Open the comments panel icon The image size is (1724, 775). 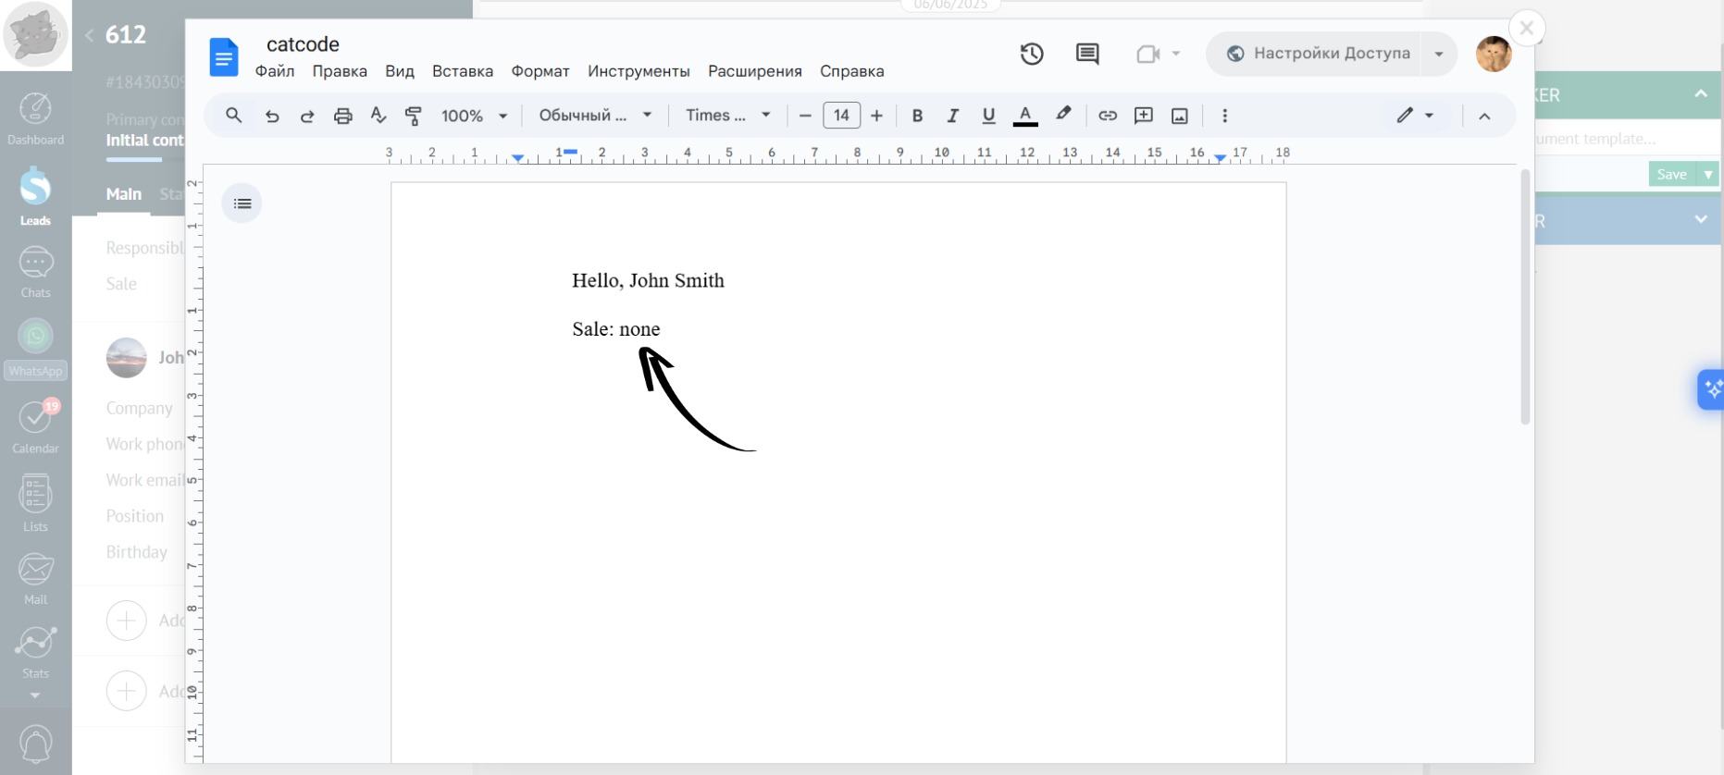(x=1087, y=54)
